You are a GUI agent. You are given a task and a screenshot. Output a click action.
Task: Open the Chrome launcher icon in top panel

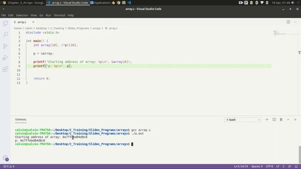tap(119, 3)
